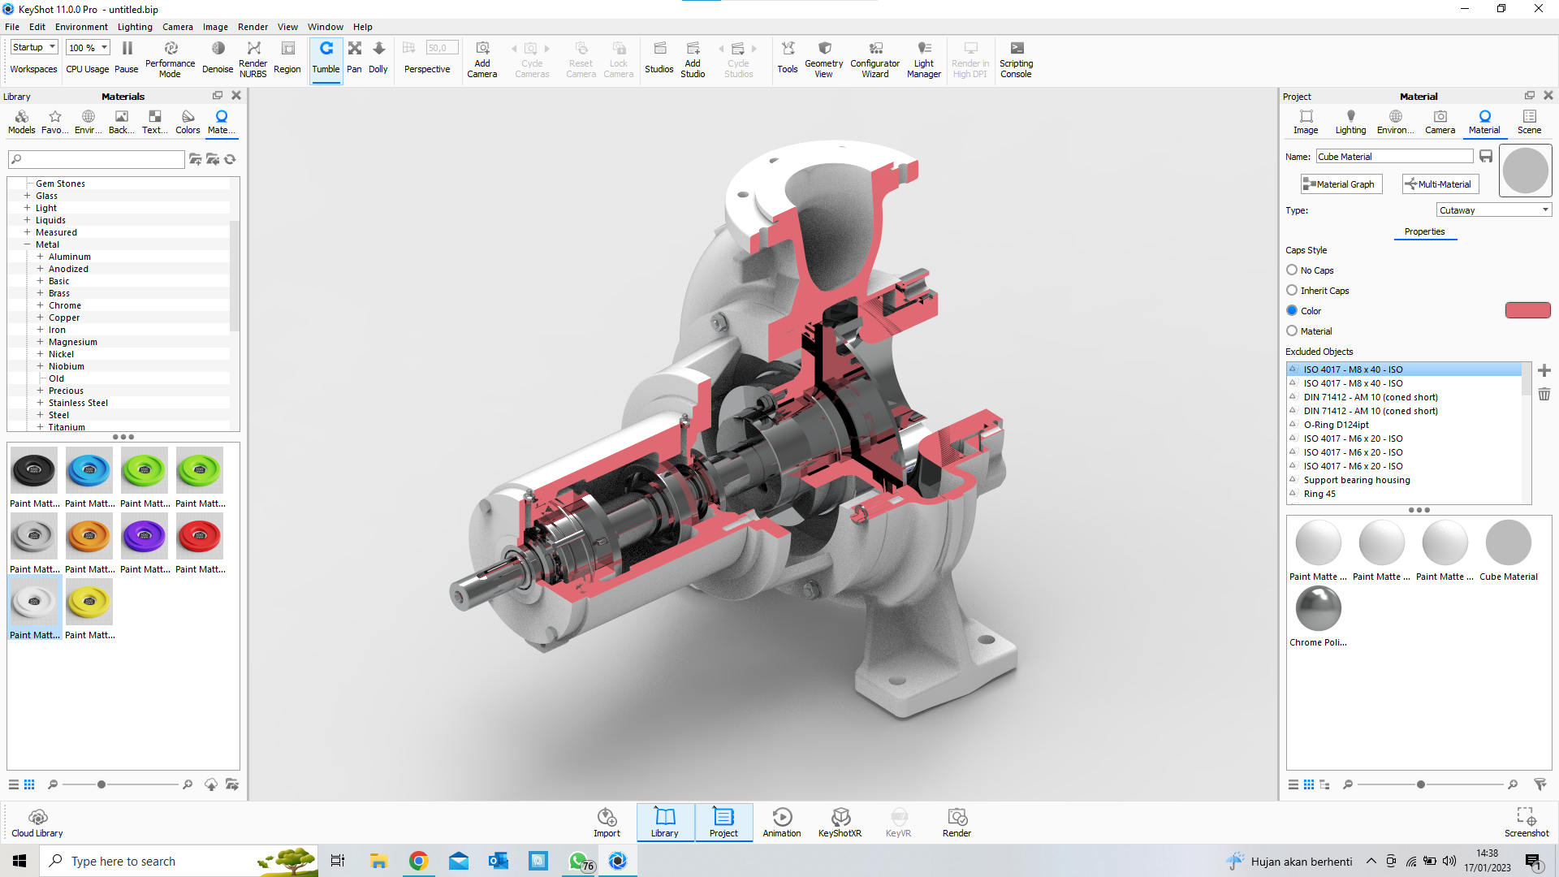Select the No Caps radio option

click(x=1292, y=270)
